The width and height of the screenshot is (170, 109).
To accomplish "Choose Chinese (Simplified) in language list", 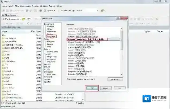I will tap(87, 39).
